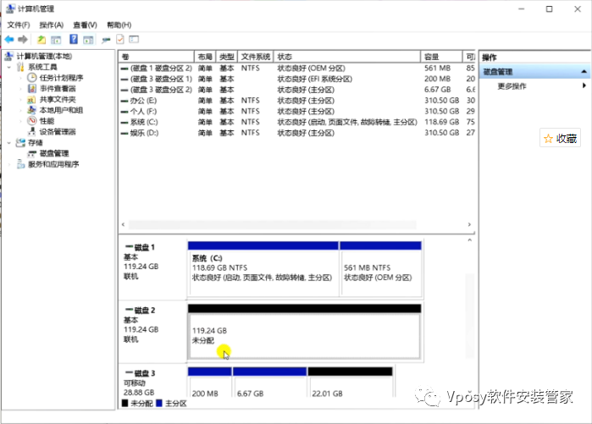Select 性能 in the left tree
This screenshot has height=424, width=592.
coord(47,121)
